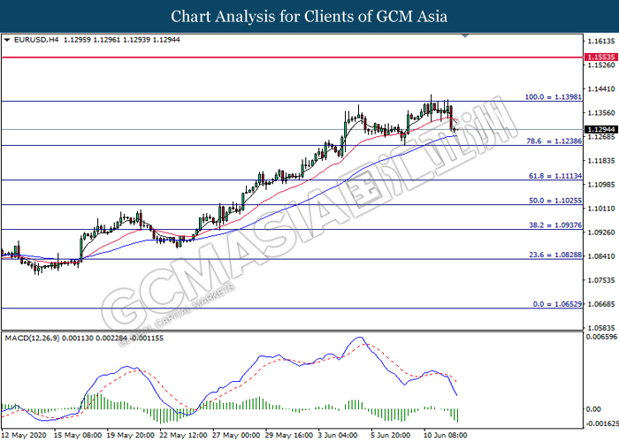Click the Fibonacci label 100.0 = 1.13981

pos(553,96)
